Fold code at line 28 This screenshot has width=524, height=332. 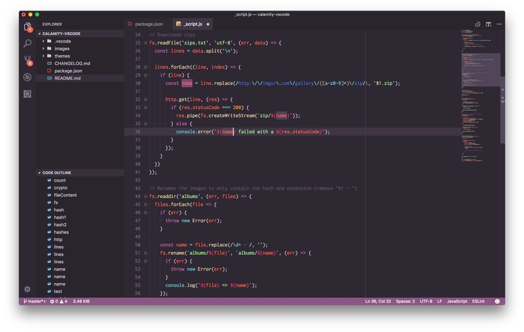[x=145, y=67]
